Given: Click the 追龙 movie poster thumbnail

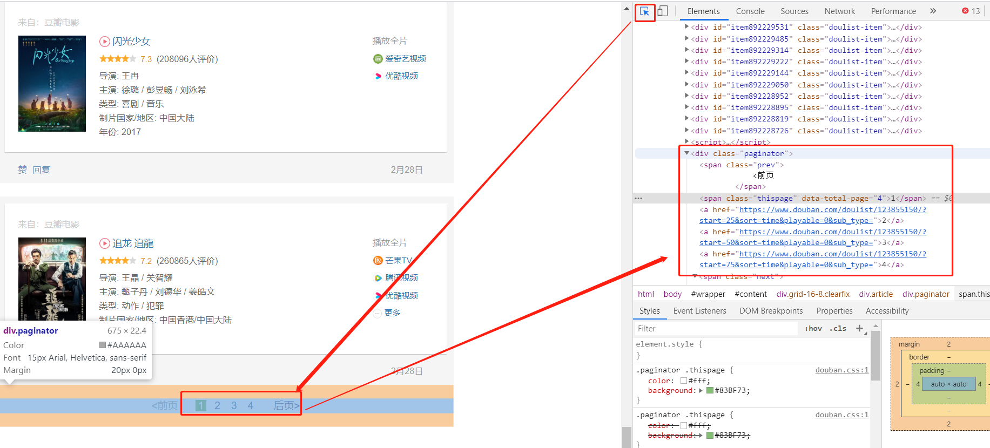Looking at the screenshot, I should coord(52,279).
